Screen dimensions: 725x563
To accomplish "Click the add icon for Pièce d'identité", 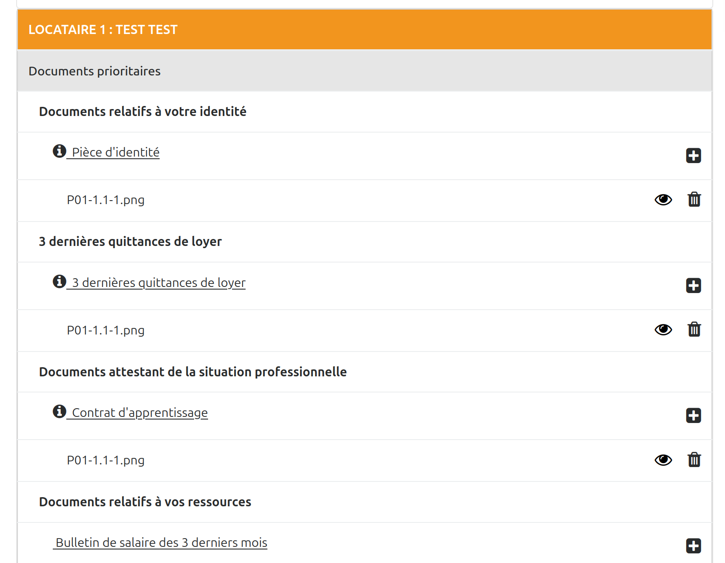I will tap(693, 156).
